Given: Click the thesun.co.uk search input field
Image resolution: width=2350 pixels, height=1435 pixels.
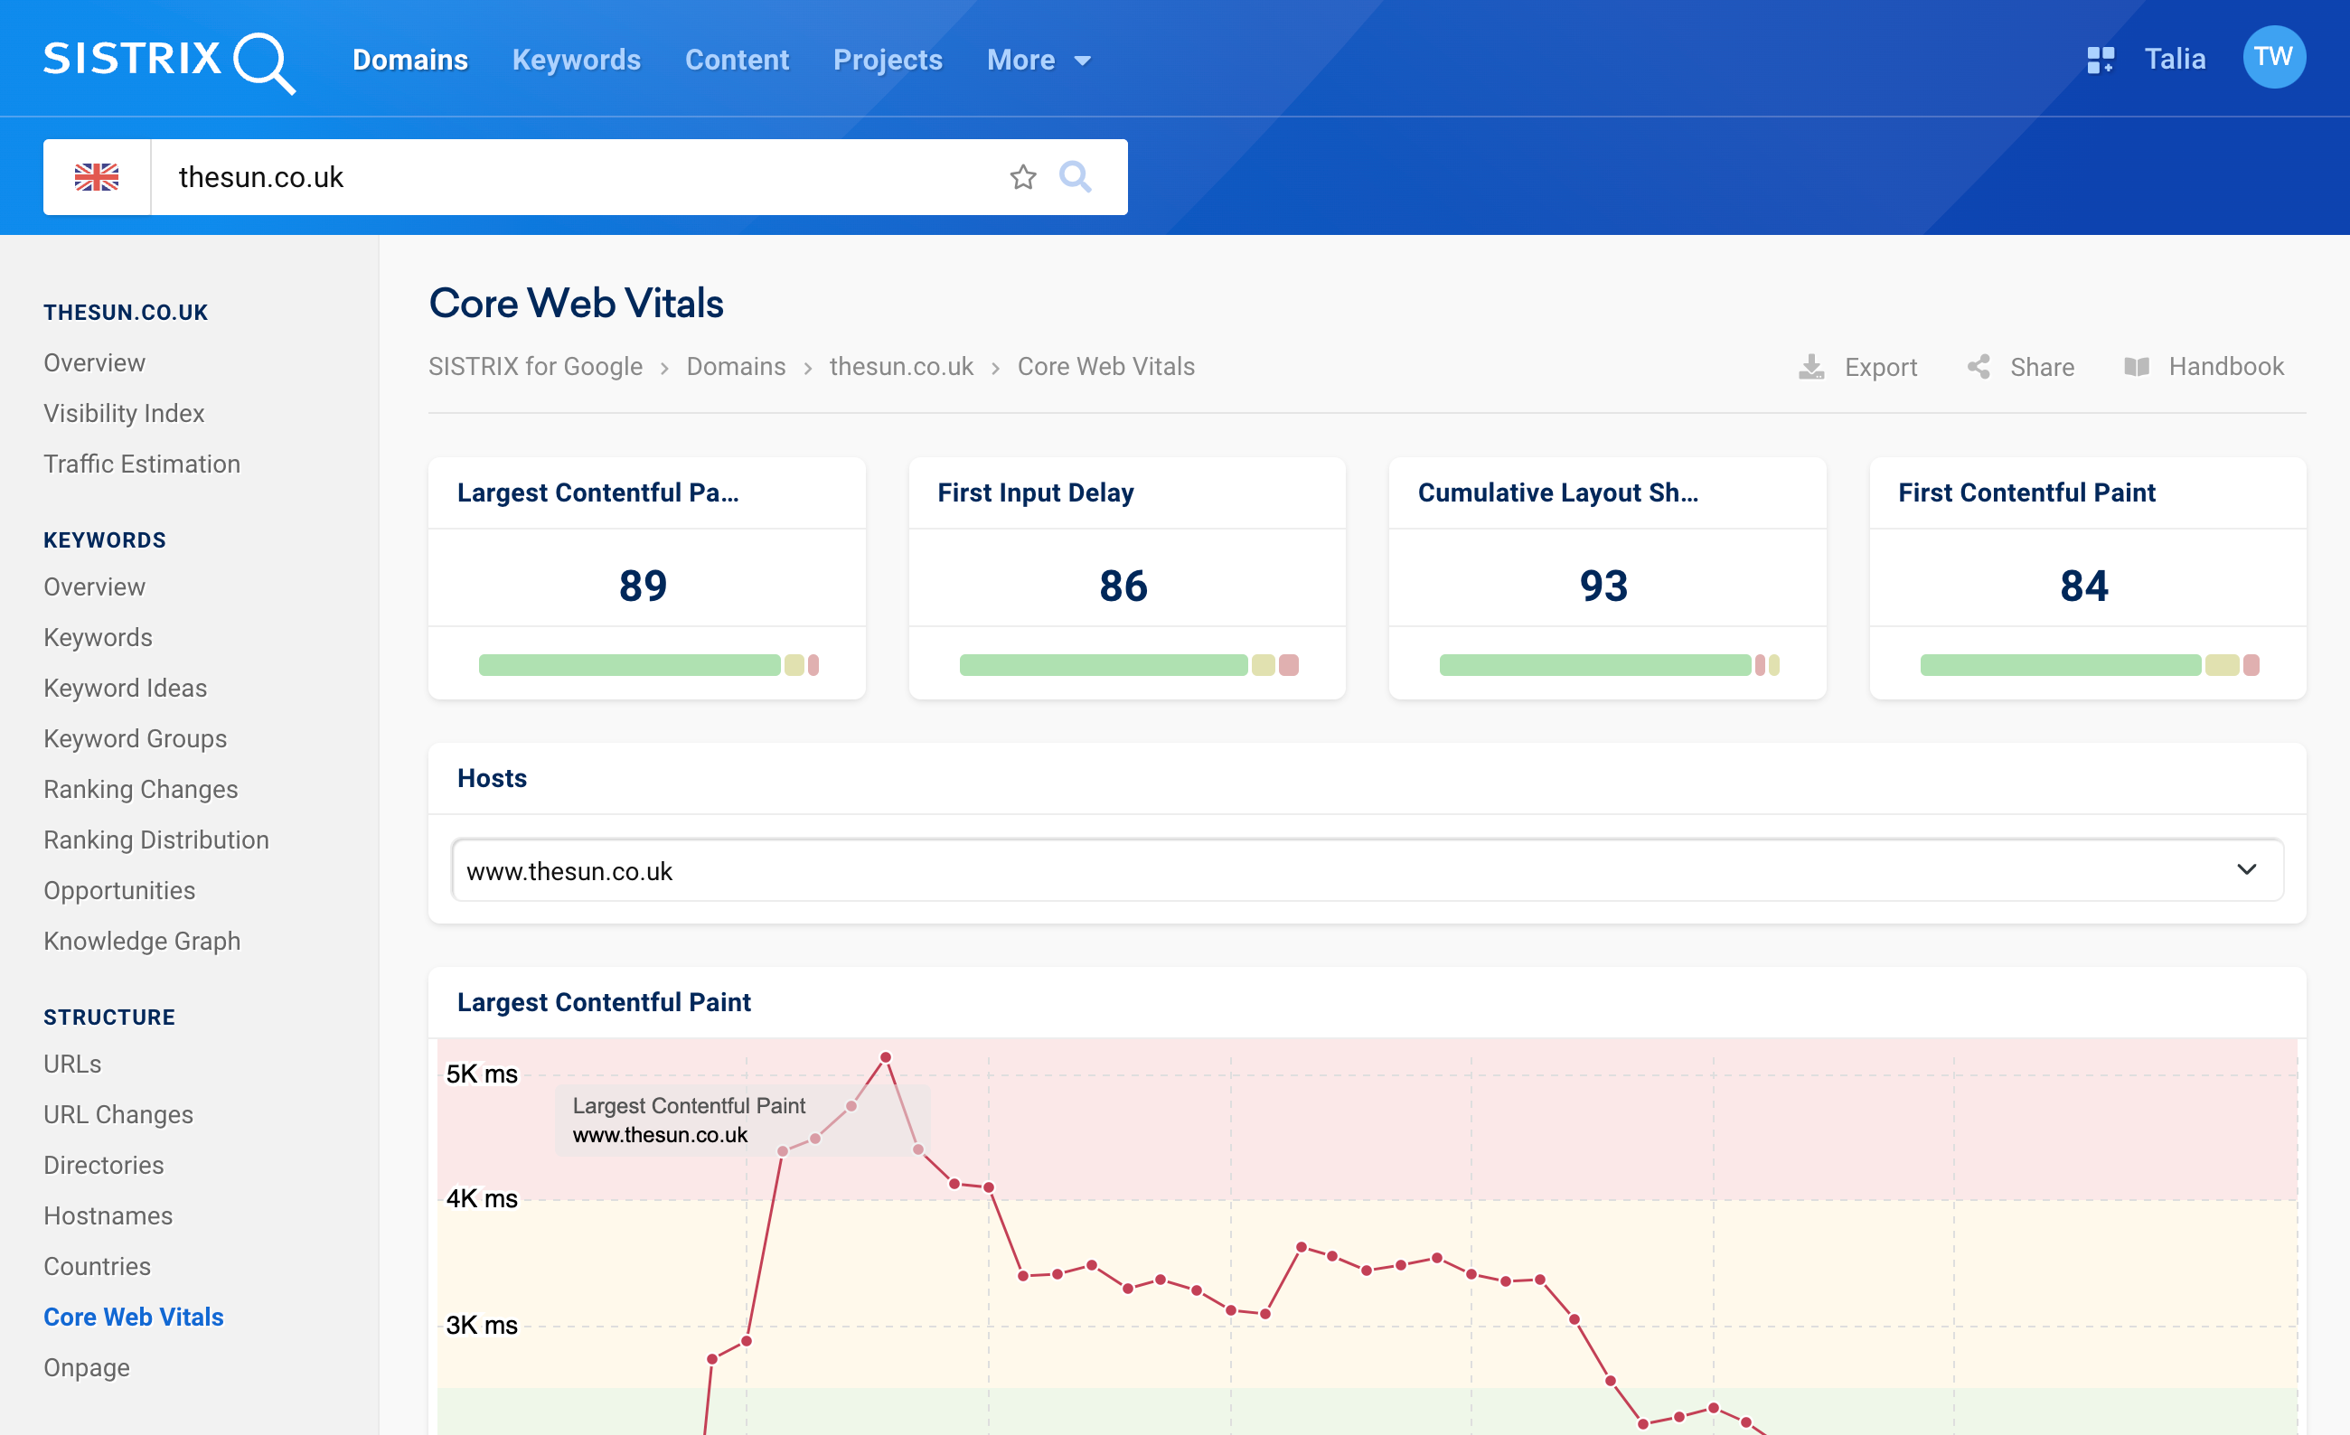Looking at the screenshot, I should (x=587, y=176).
